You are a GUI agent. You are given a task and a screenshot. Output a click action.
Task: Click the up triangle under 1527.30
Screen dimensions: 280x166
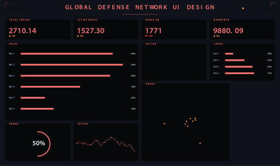pyautogui.click(x=78, y=36)
